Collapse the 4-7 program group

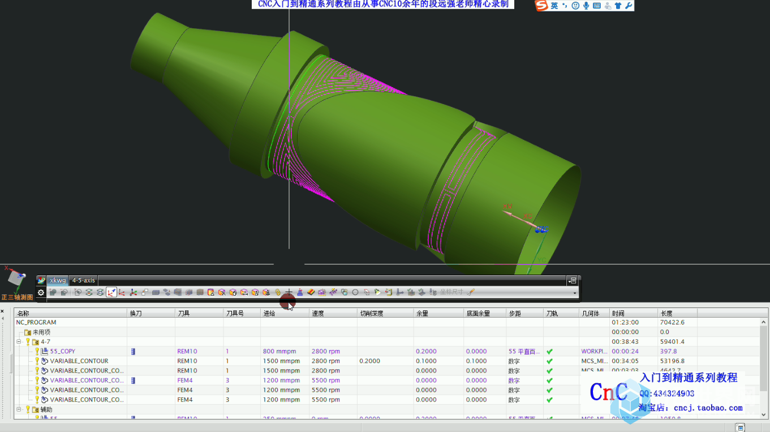click(19, 341)
